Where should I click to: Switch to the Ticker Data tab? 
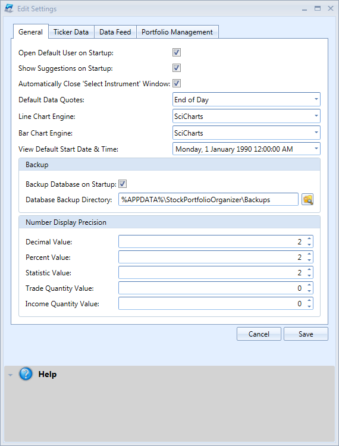71,32
